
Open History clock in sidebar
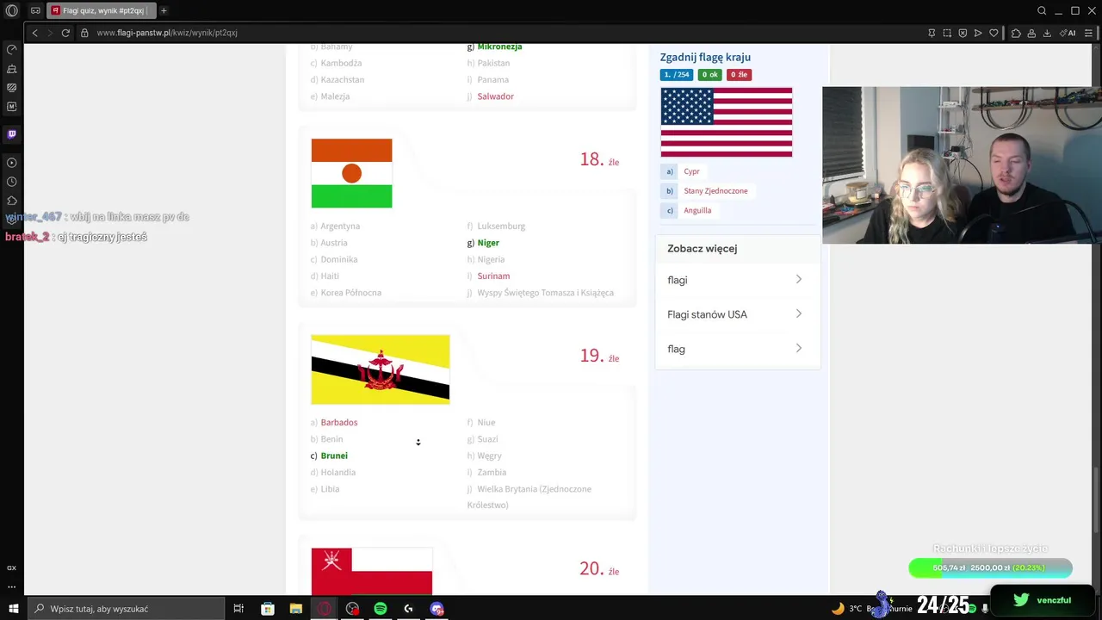[x=12, y=182]
